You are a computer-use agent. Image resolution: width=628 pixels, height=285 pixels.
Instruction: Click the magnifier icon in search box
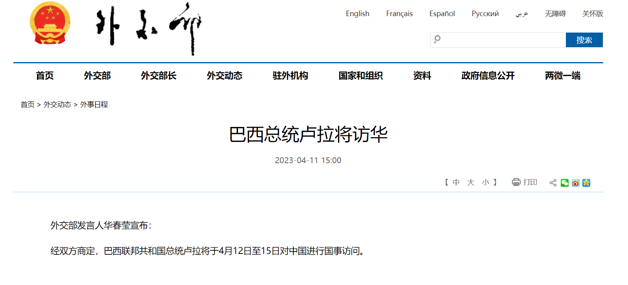pyautogui.click(x=437, y=39)
